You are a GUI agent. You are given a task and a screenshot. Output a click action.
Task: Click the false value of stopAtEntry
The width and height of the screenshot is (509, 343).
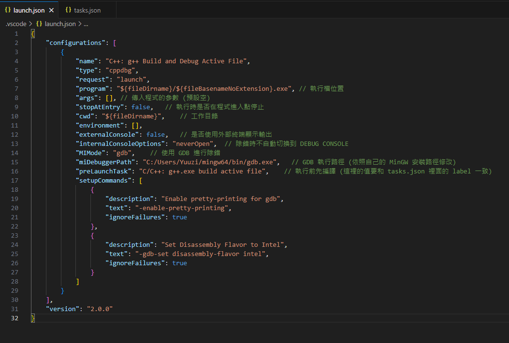141,107
